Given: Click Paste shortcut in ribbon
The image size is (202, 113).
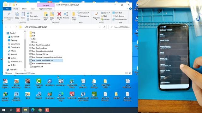Looking at the screenshot, I should (34, 19).
